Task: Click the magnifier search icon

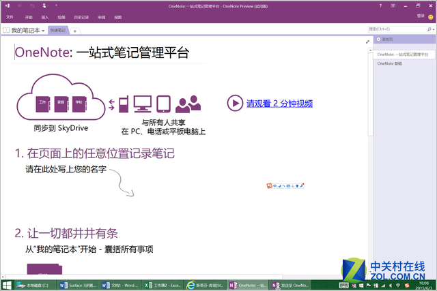Action: (x=429, y=29)
